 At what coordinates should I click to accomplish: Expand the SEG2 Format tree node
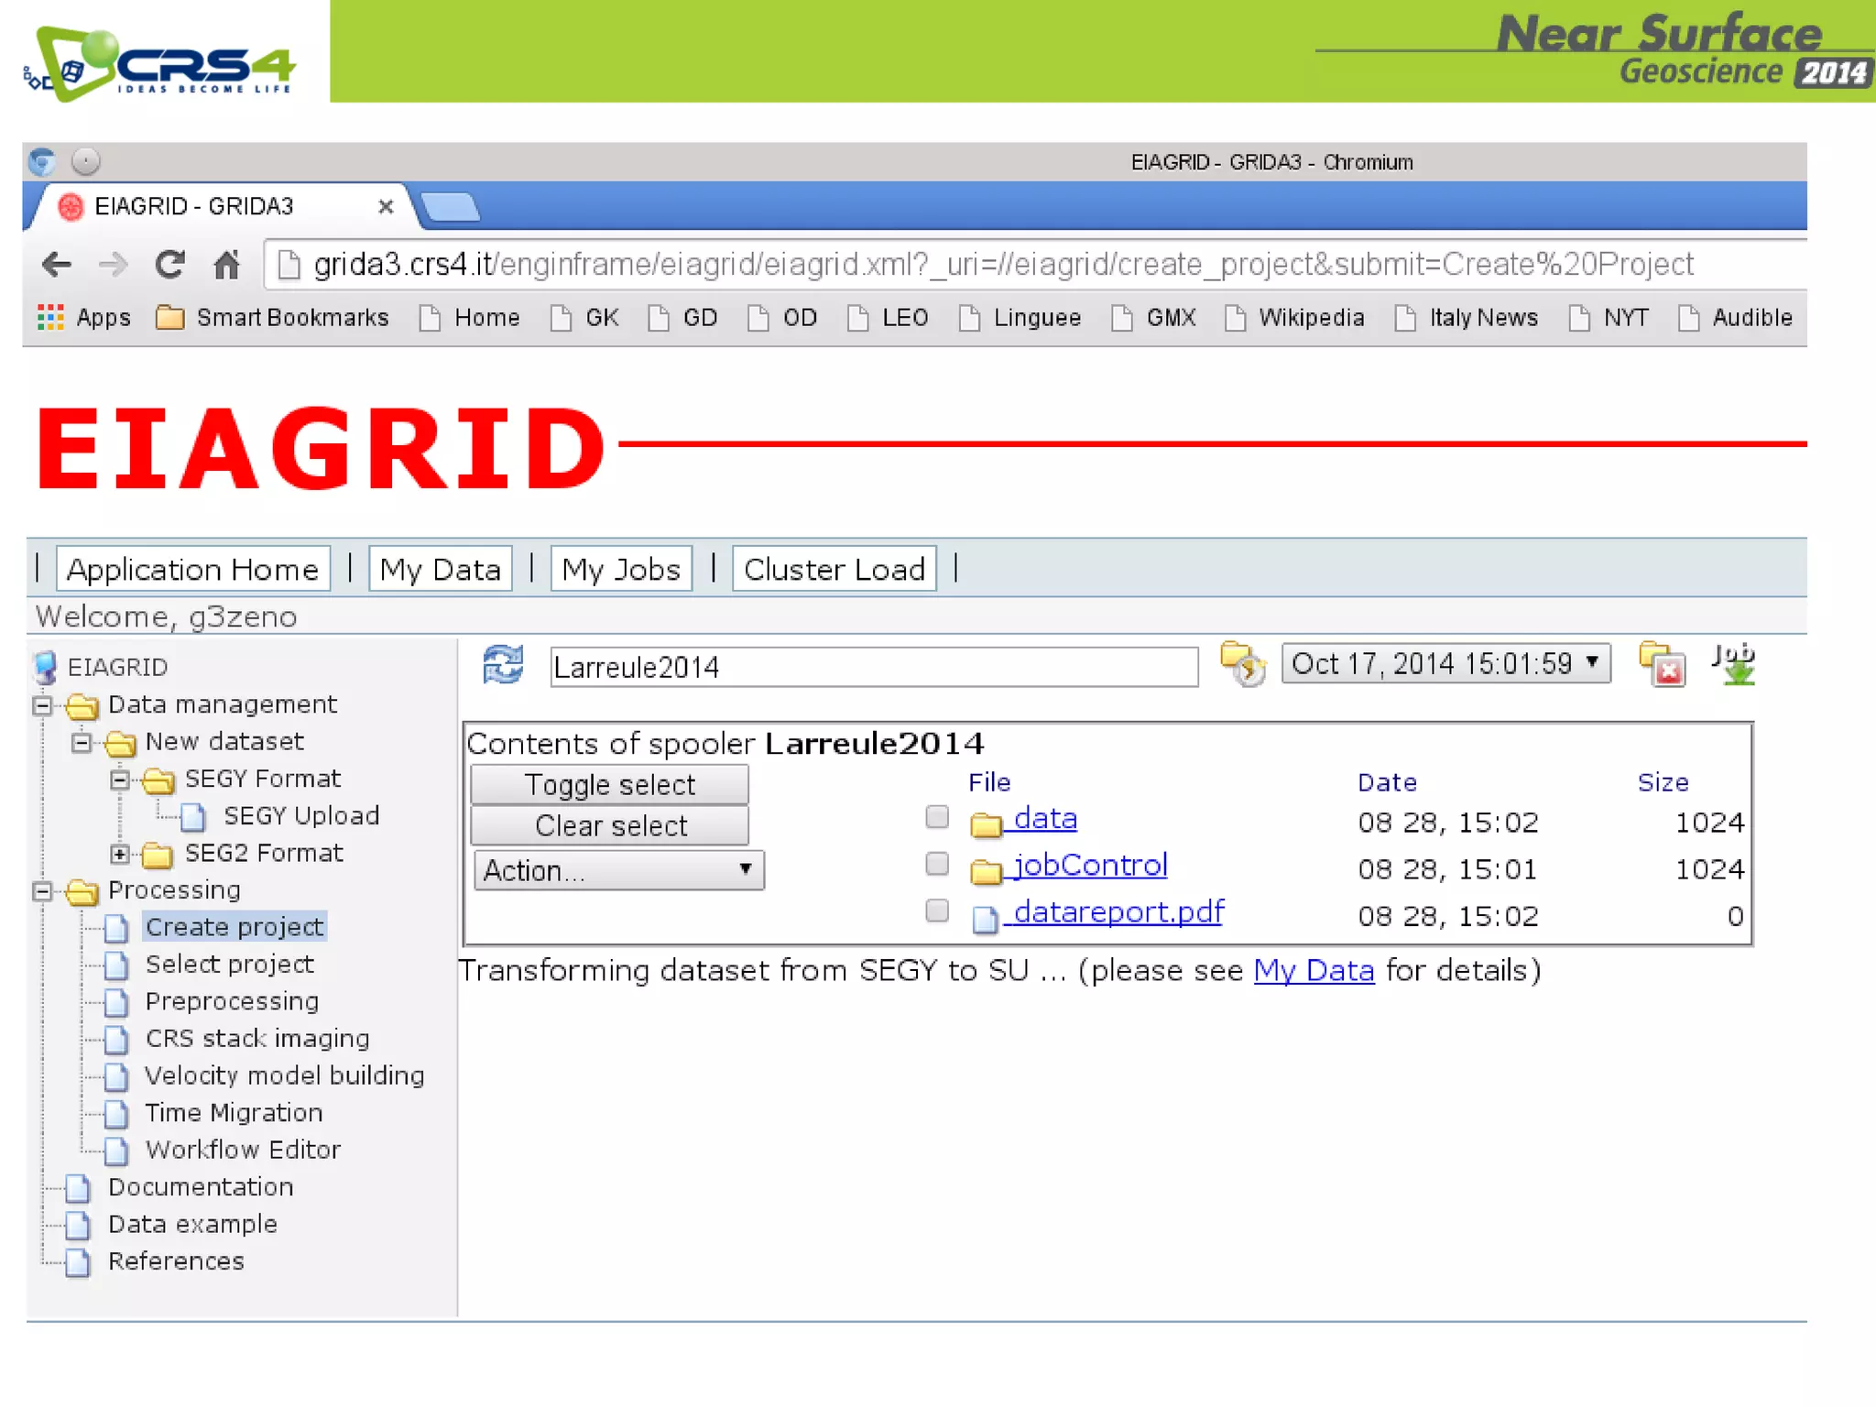click(119, 854)
